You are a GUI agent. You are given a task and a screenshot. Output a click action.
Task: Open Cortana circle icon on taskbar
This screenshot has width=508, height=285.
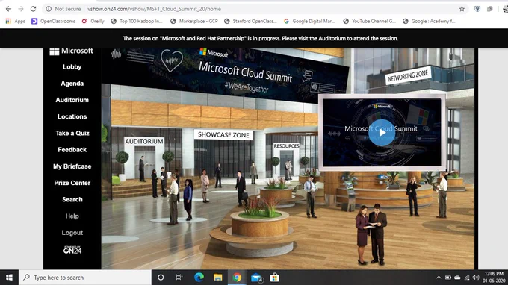pos(161,278)
